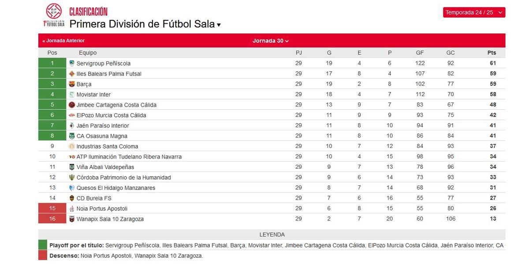Click the CD Burela FS club crest
Image resolution: width=529 pixels, height=266 pixels.
tap(71, 198)
